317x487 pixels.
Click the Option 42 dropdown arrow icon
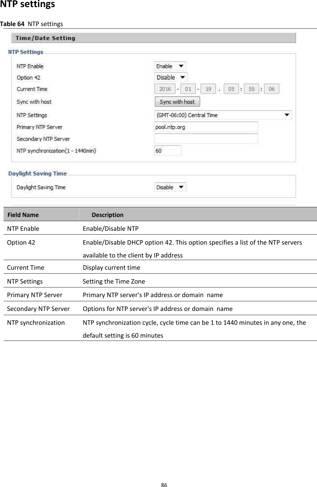tap(182, 77)
